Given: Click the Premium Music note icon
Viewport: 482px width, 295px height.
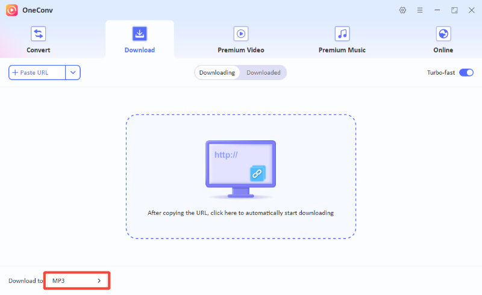Looking at the screenshot, I should pyautogui.click(x=342, y=34).
